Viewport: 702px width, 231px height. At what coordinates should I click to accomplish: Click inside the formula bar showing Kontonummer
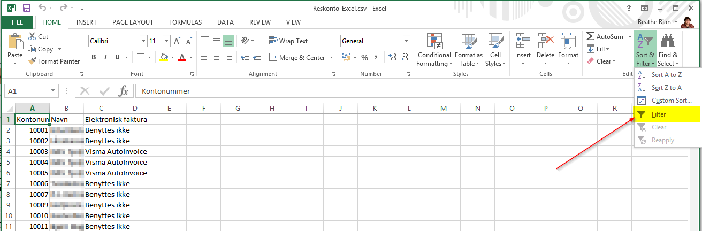pyautogui.click(x=375, y=91)
